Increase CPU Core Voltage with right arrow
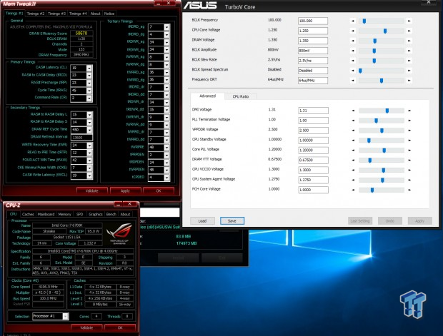The width and height of the screenshot is (443, 336). (409, 31)
